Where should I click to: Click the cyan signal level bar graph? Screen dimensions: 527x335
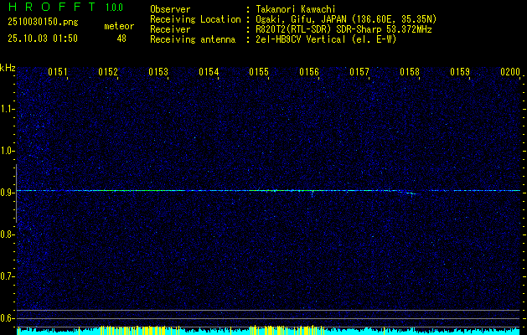pyautogui.click(x=268, y=331)
